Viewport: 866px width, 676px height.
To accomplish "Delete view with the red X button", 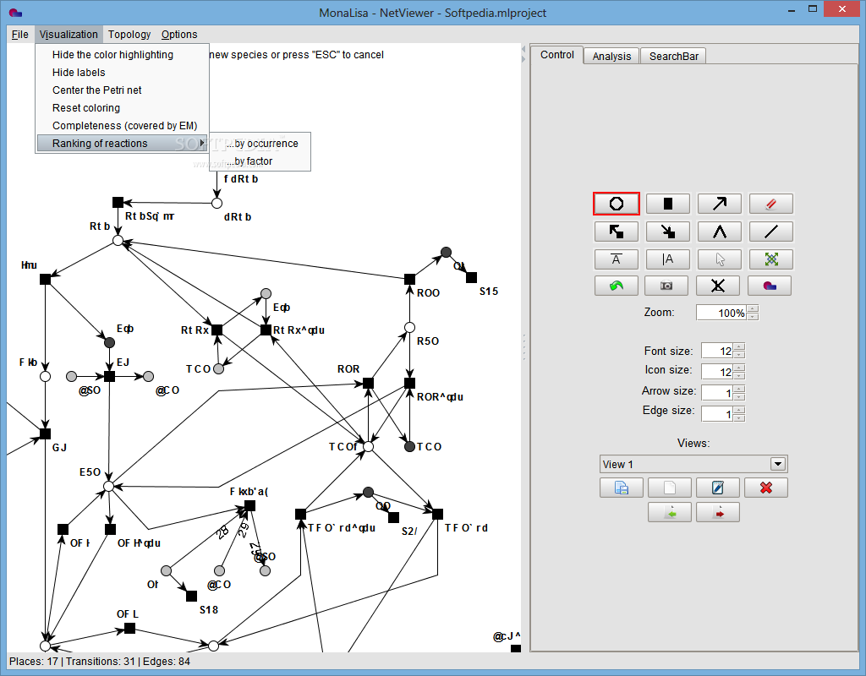I will (766, 488).
